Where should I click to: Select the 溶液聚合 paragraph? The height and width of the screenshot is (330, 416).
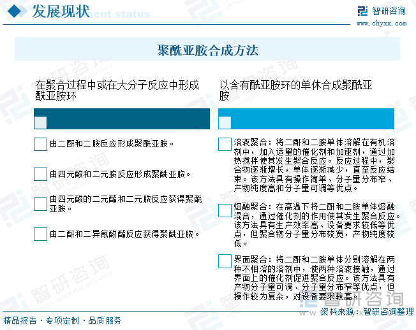pyautogui.click(x=314, y=165)
